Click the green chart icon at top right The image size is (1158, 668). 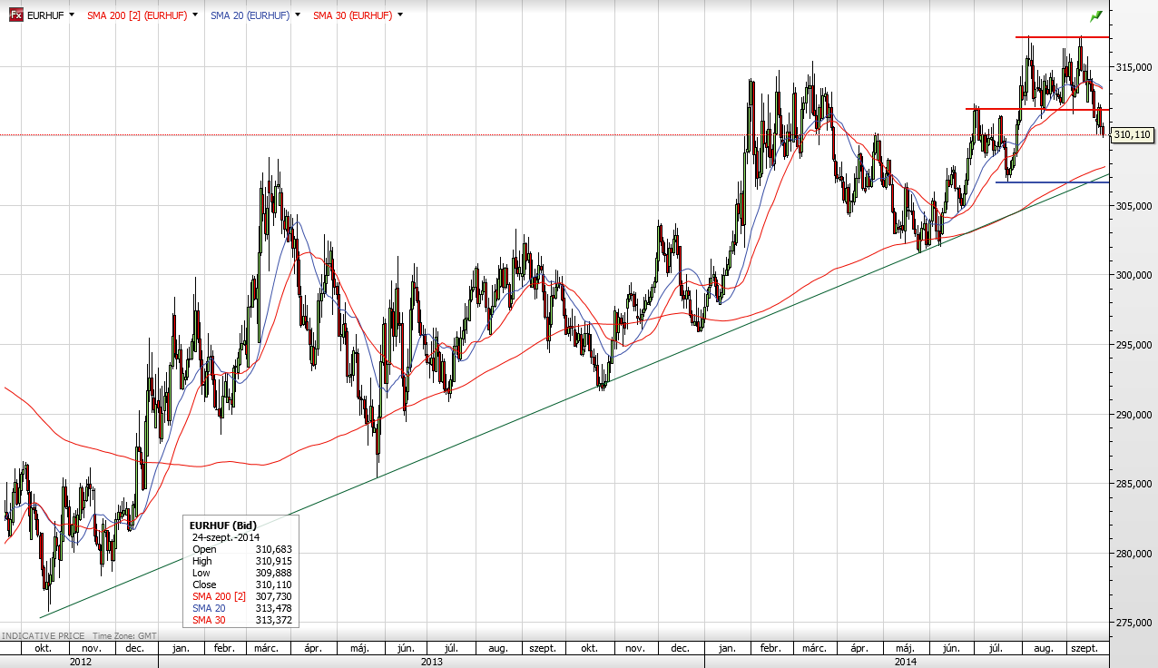[x=1096, y=16]
